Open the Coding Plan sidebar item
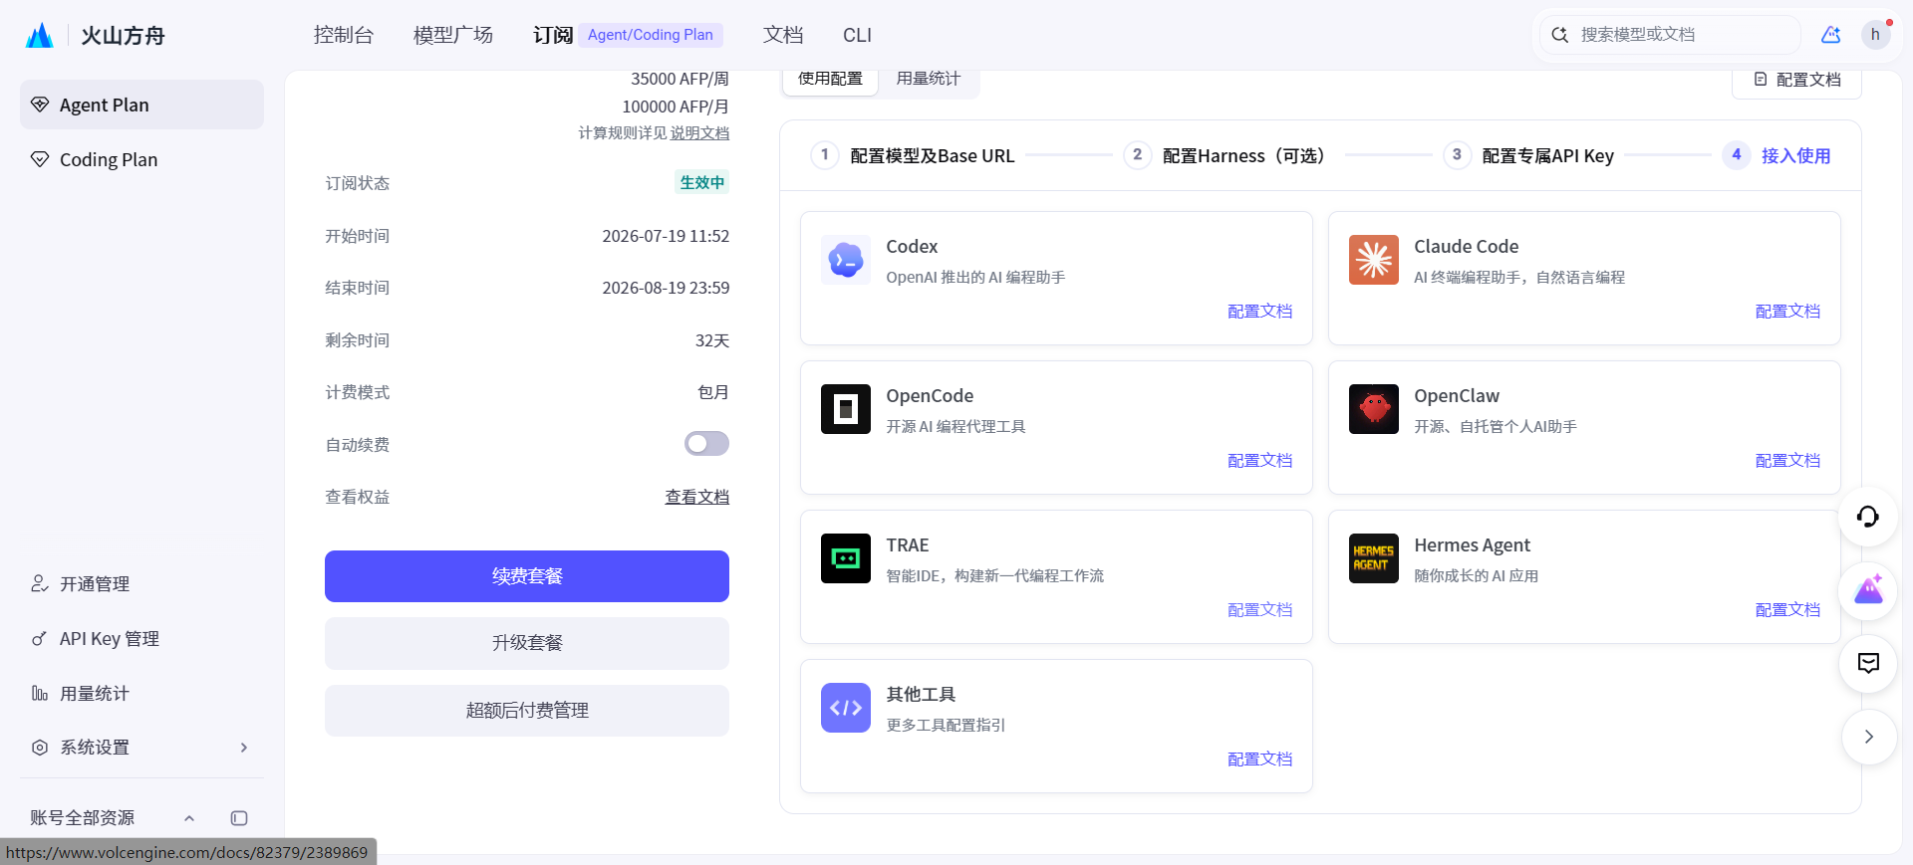The height and width of the screenshot is (865, 1913). pyautogui.click(x=141, y=159)
